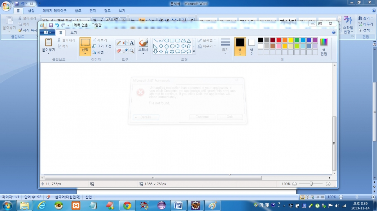The width and height of the screenshot is (377, 211).
Task: Choose the Oval shape in shapes gallery
Action: (x=166, y=41)
